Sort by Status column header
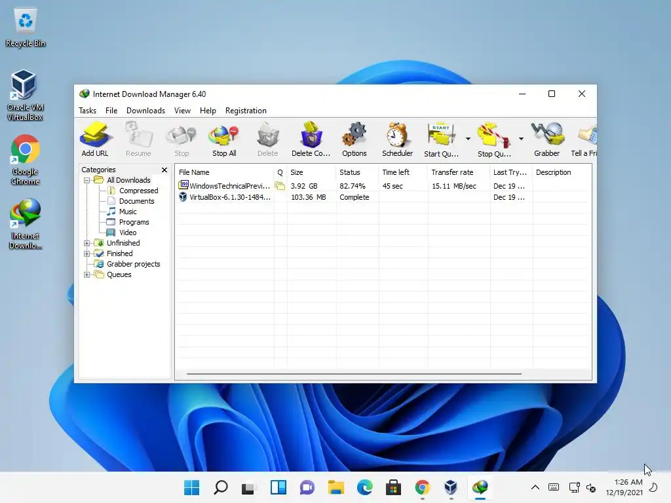The width and height of the screenshot is (671, 503). click(x=357, y=172)
